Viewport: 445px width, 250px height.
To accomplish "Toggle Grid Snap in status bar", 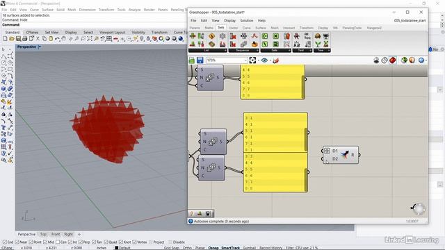I will click(x=172, y=248).
